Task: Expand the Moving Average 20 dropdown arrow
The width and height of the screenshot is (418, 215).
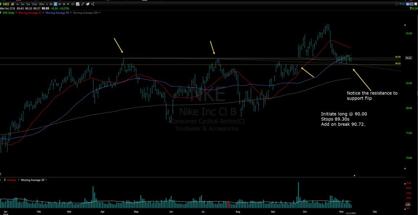Action: pos(46,180)
